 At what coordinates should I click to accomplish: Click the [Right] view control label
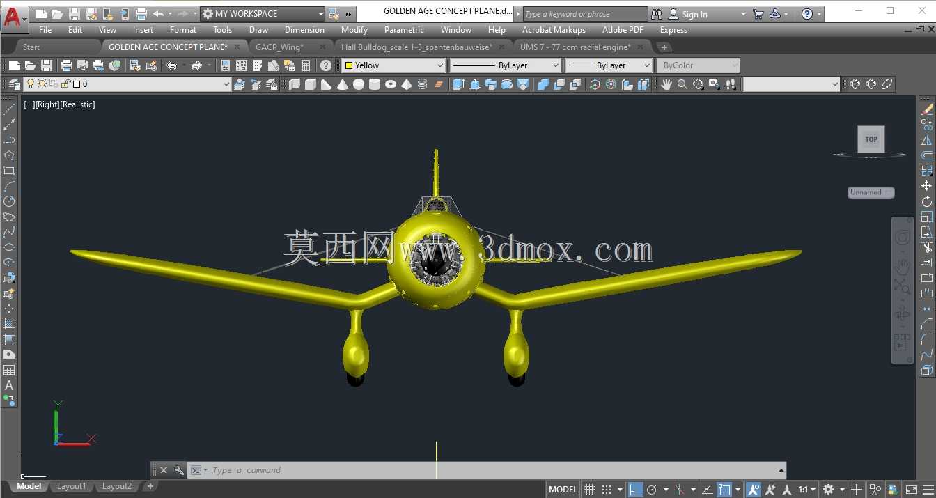tap(47, 104)
